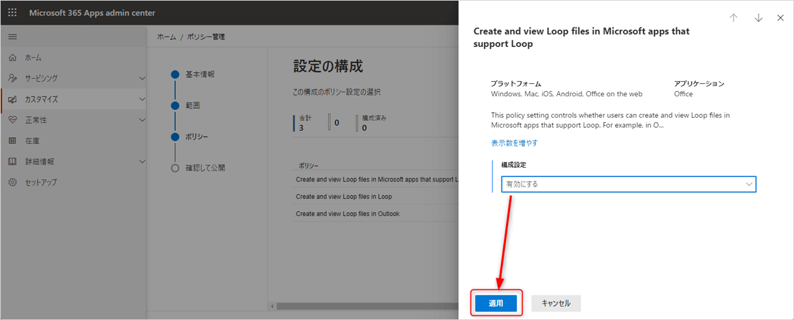Image resolution: width=794 pixels, height=320 pixels.
Task: Open the app launcher waffle icon
Action: (12, 13)
